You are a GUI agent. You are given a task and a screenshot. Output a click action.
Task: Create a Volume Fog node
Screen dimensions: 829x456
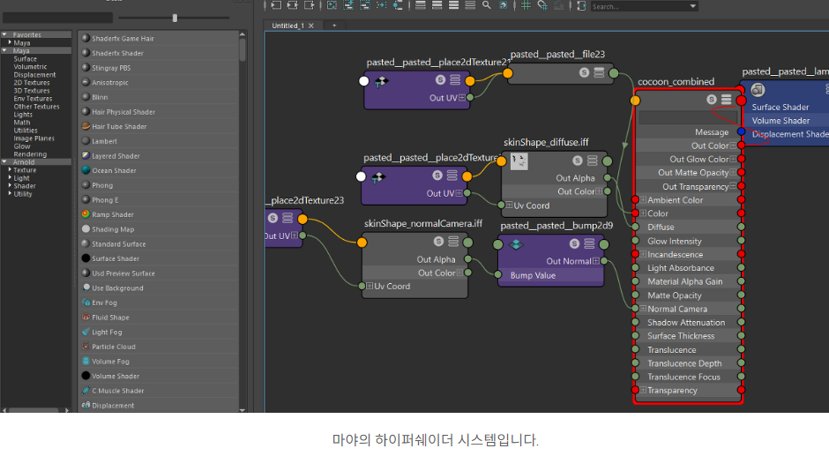pyautogui.click(x=159, y=362)
